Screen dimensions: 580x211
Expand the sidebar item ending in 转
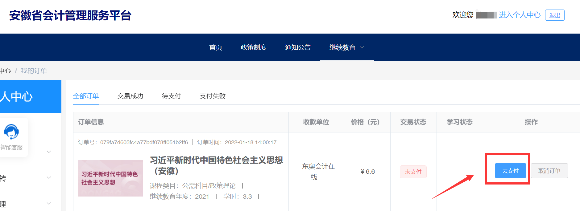pyautogui.click(x=49, y=178)
